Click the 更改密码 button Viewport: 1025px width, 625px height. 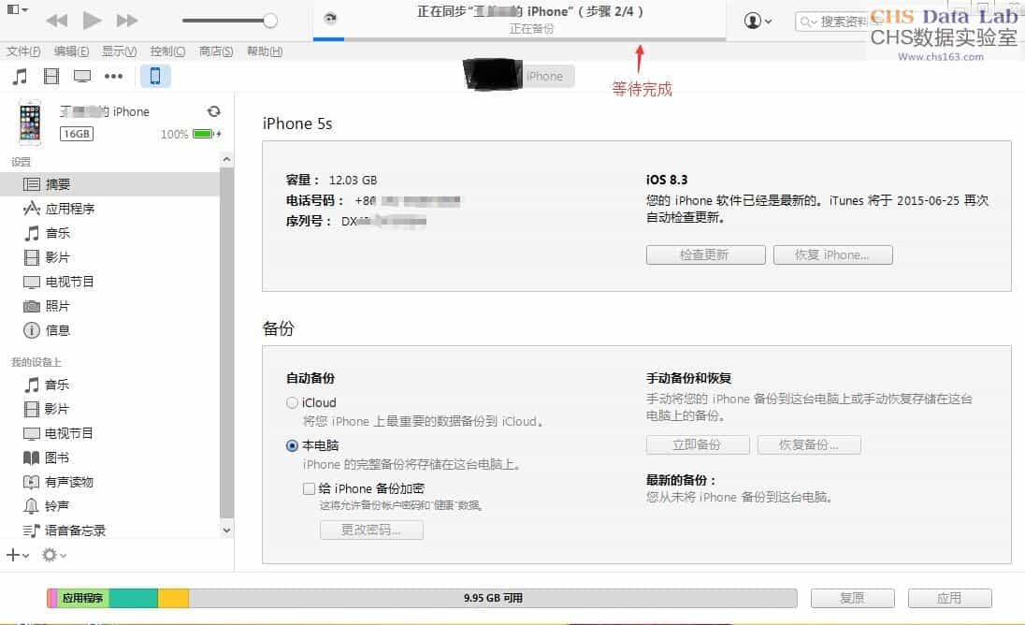pos(371,531)
